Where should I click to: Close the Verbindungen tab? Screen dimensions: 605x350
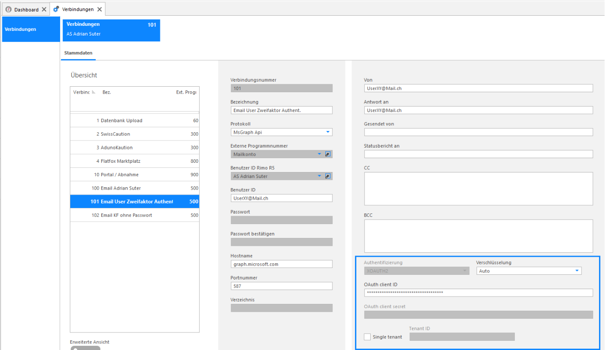pos(99,9)
